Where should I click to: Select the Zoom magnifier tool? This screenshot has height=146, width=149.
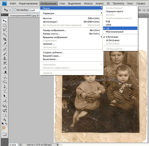(4, 119)
